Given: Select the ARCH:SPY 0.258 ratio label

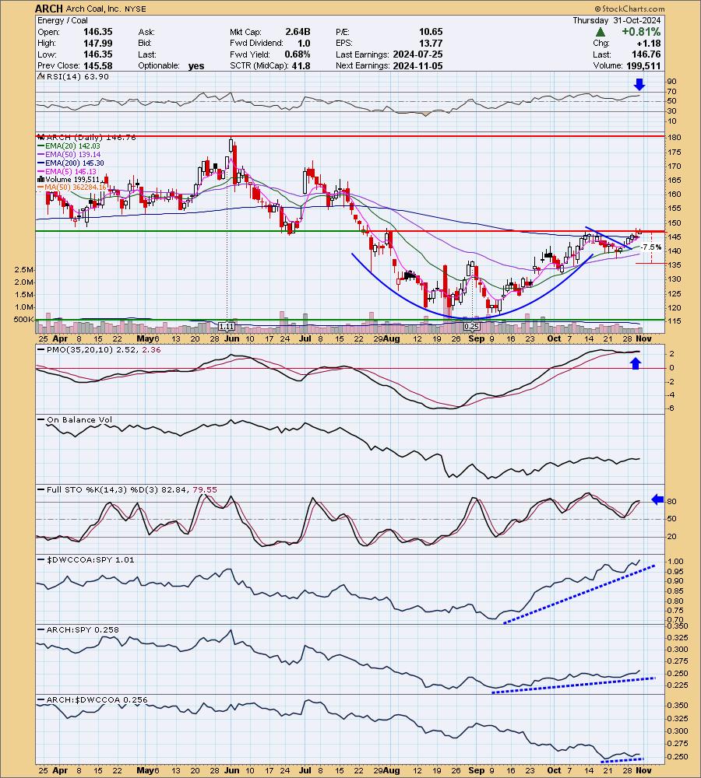Looking at the screenshot, I should click(83, 629).
